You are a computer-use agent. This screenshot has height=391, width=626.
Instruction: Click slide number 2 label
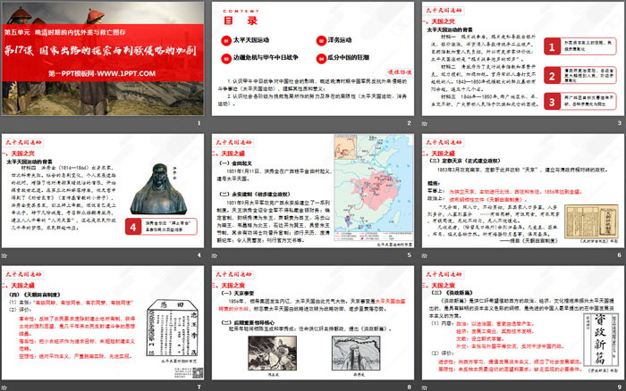(x=410, y=123)
